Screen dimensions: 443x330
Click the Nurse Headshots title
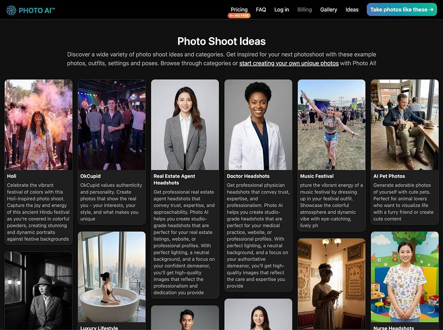click(x=393, y=328)
